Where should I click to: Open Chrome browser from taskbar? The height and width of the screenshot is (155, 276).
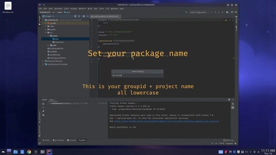(x=29, y=152)
